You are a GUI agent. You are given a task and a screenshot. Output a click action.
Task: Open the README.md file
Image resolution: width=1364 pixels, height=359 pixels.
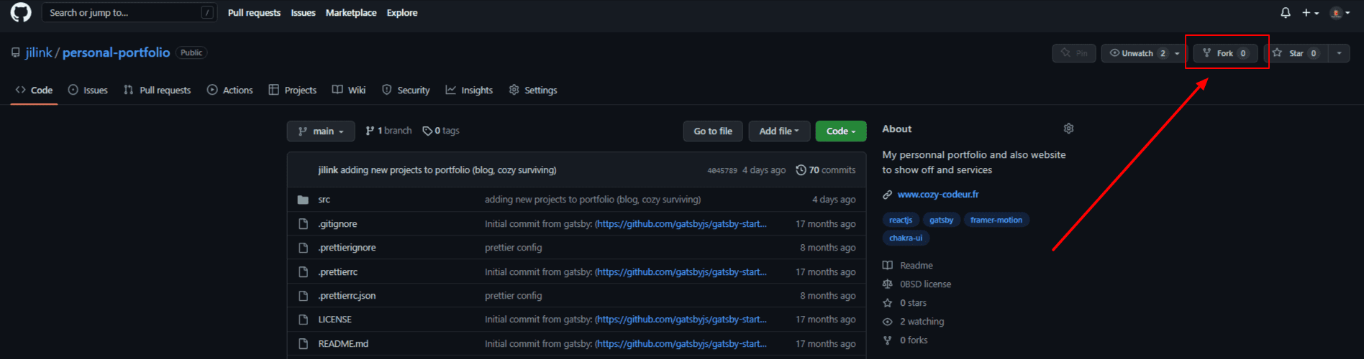point(343,344)
